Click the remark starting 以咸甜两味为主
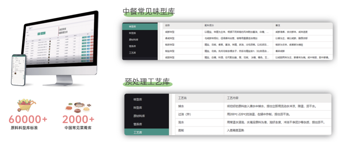This screenshot has height=142, width=338. click(303, 57)
